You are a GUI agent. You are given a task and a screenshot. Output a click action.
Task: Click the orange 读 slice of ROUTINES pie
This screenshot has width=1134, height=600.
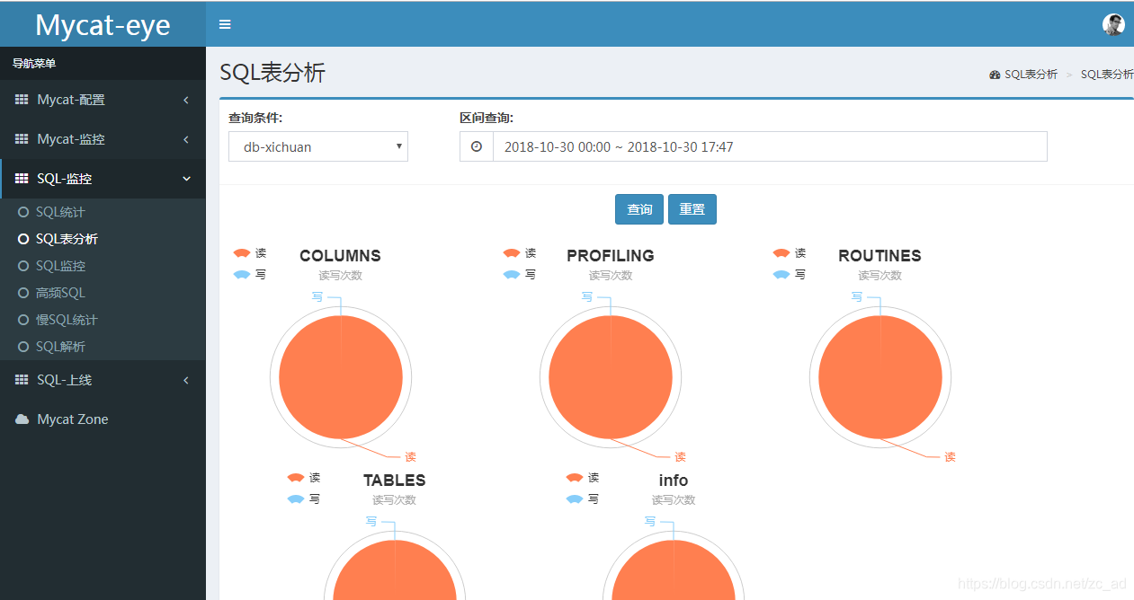coord(880,377)
